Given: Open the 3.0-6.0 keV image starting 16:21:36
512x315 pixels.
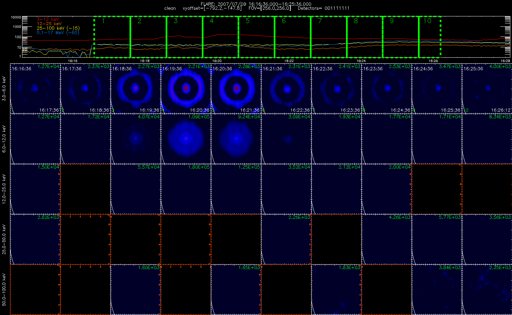Looking at the screenshot, I should (286, 88).
